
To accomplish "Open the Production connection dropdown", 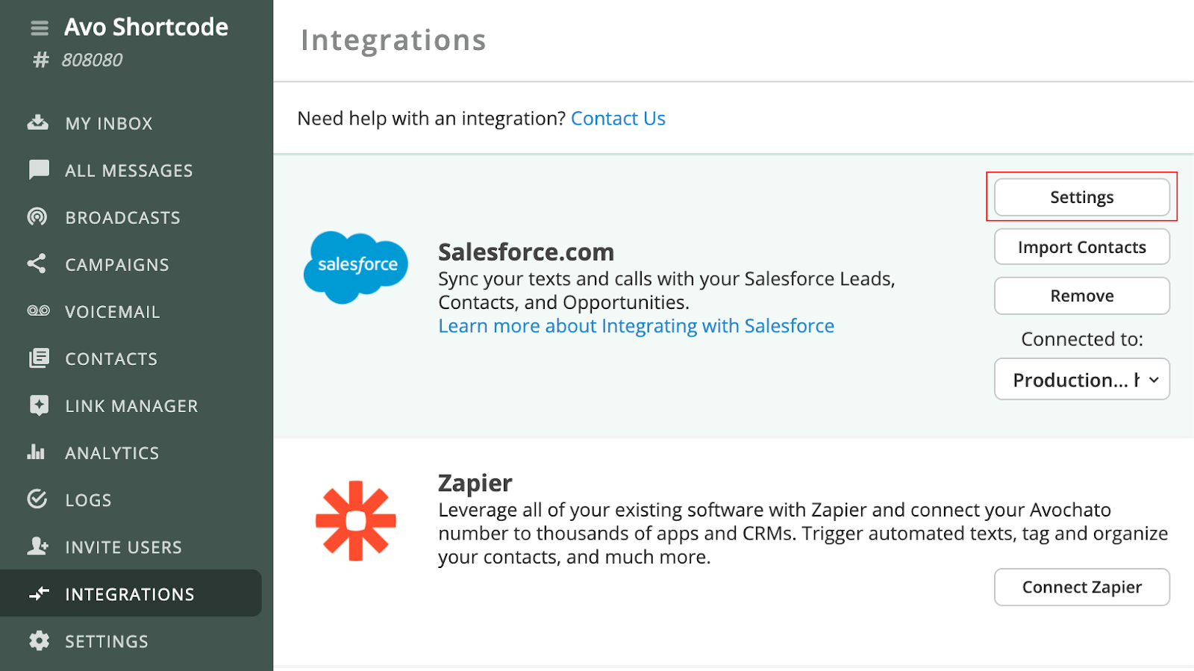I will coord(1081,379).
